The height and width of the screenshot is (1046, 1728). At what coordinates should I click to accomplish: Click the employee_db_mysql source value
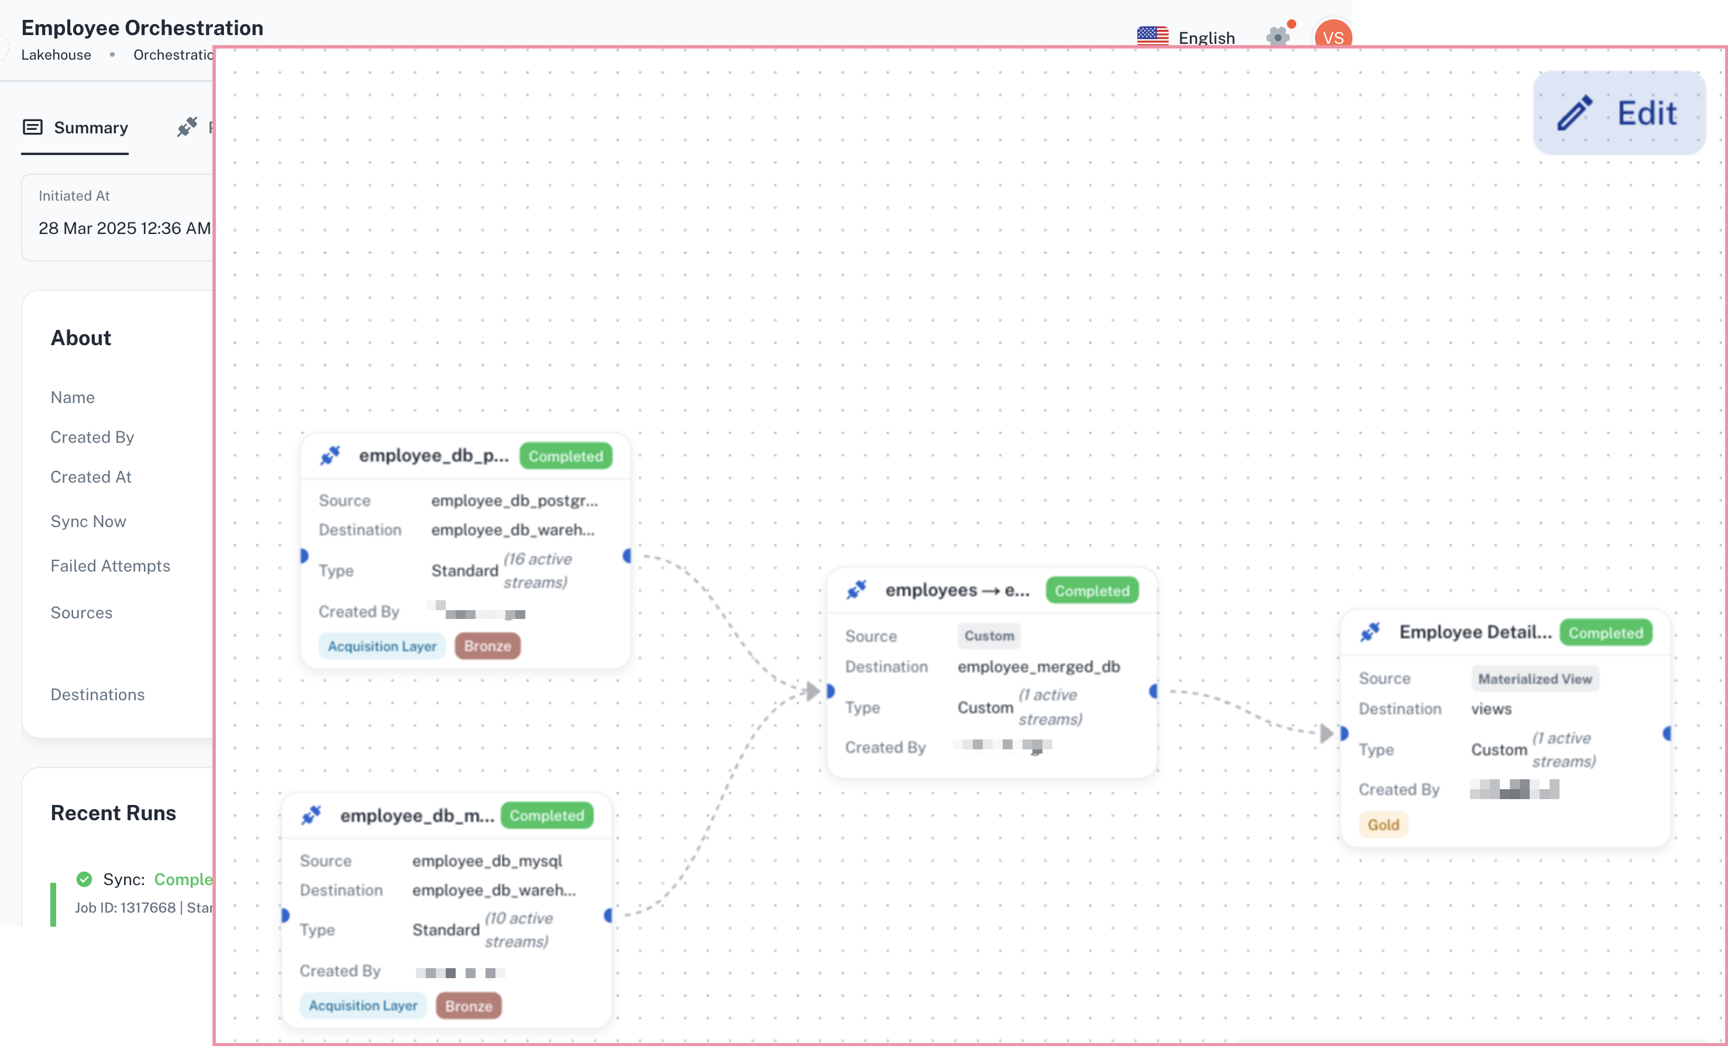[487, 861]
